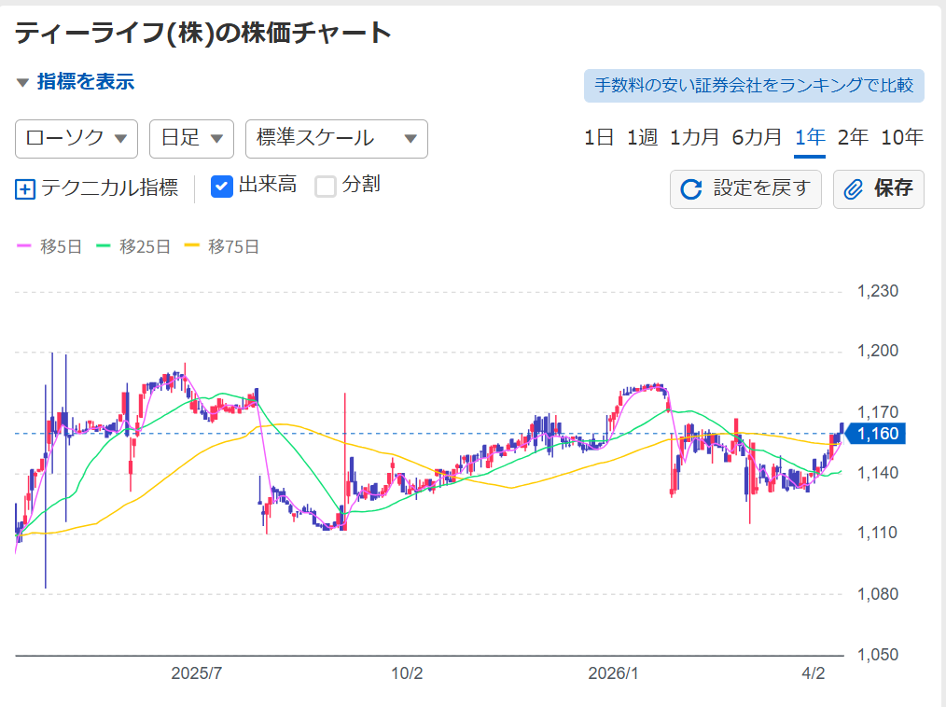Image resolution: width=946 pixels, height=707 pixels.
Task: Open the 標準スケール scale dropdown
Action: coord(336,139)
